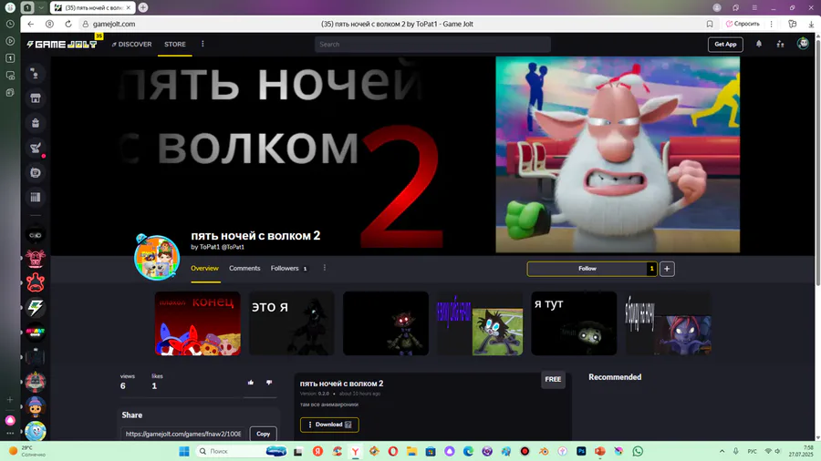Image resolution: width=821 pixels, height=461 pixels.
Task: Open the конец screenshot thumbnail
Action: 197,323
